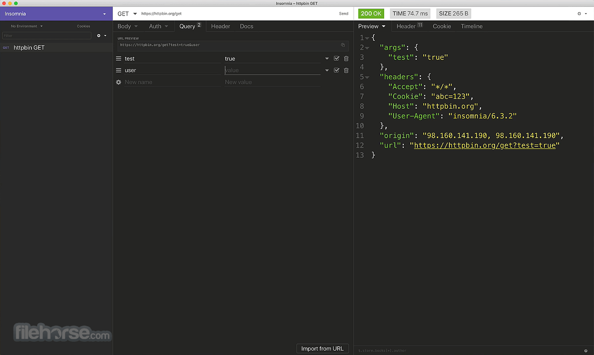Open the Body type dropdown
The height and width of the screenshot is (355, 594).
127,26
